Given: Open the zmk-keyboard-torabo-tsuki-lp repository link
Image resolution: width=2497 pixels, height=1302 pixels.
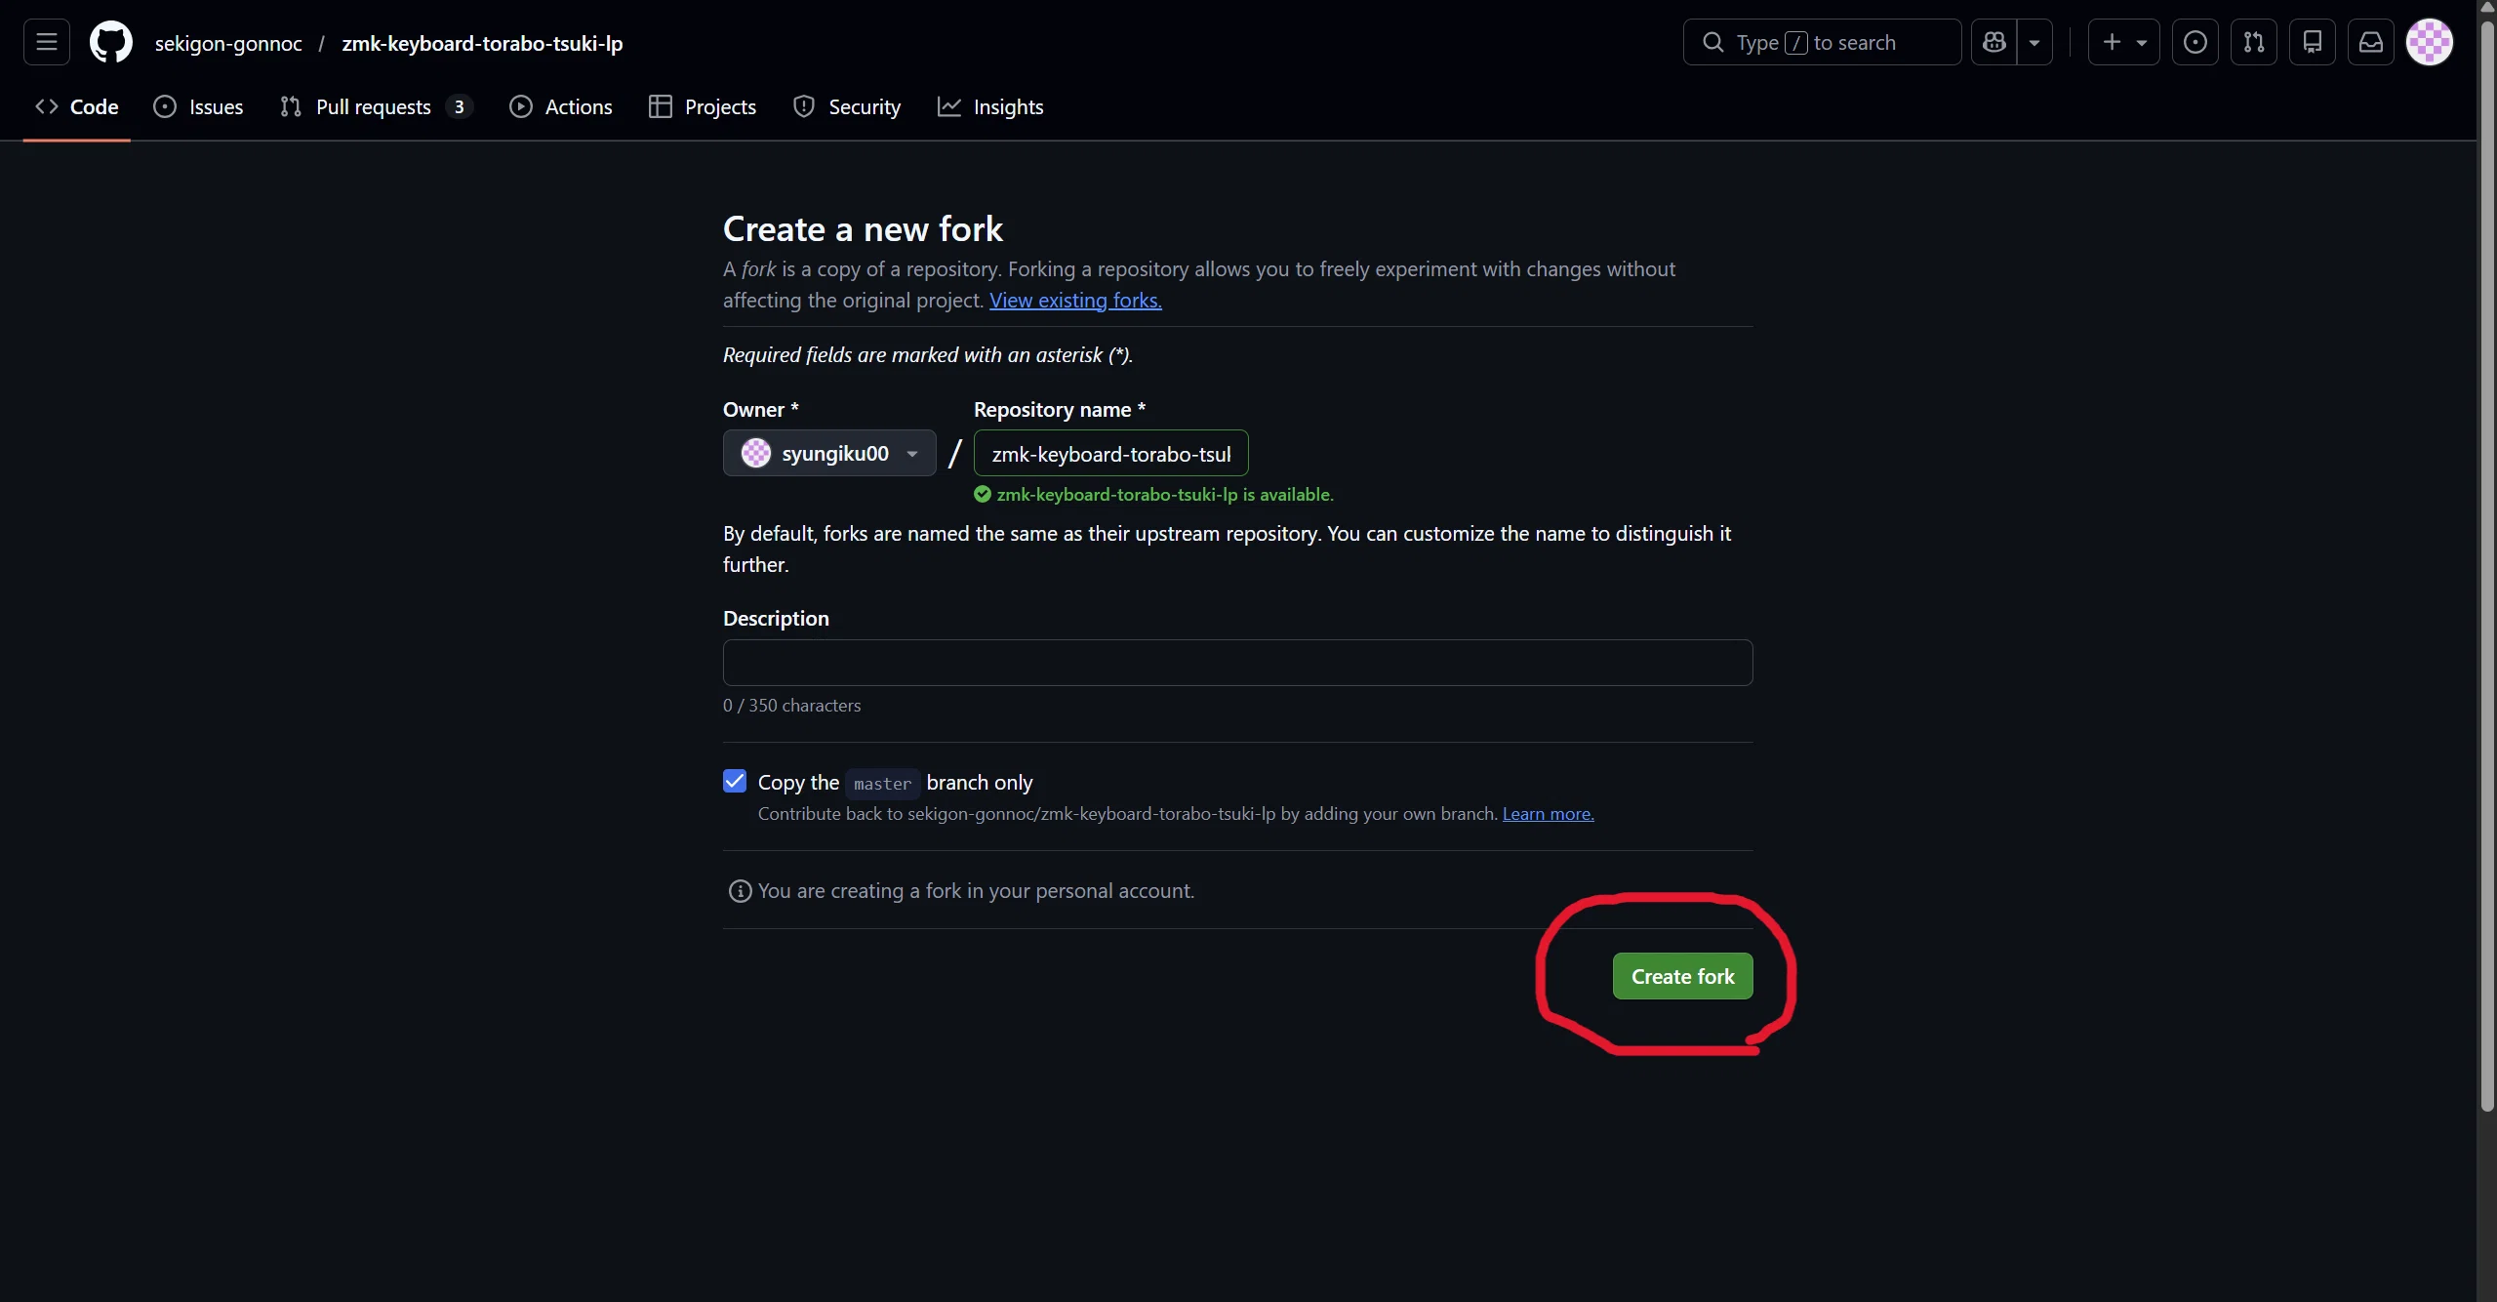Looking at the screenshot, I should click(x=482, y=44).
